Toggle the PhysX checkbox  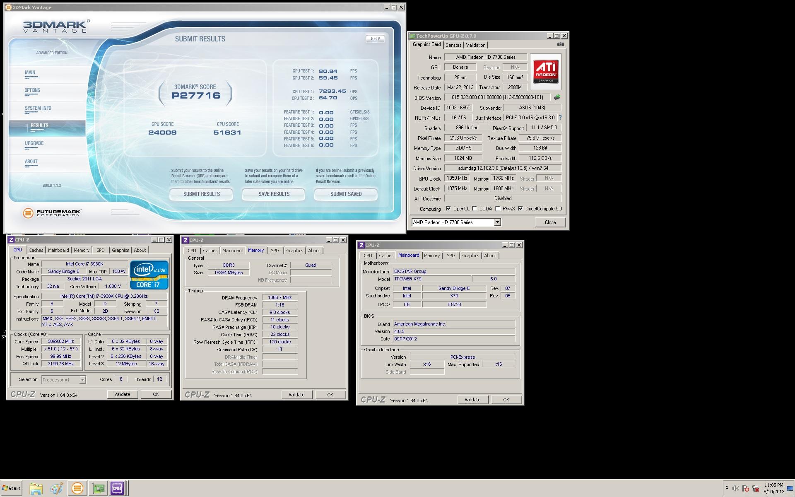pos(498,209)
